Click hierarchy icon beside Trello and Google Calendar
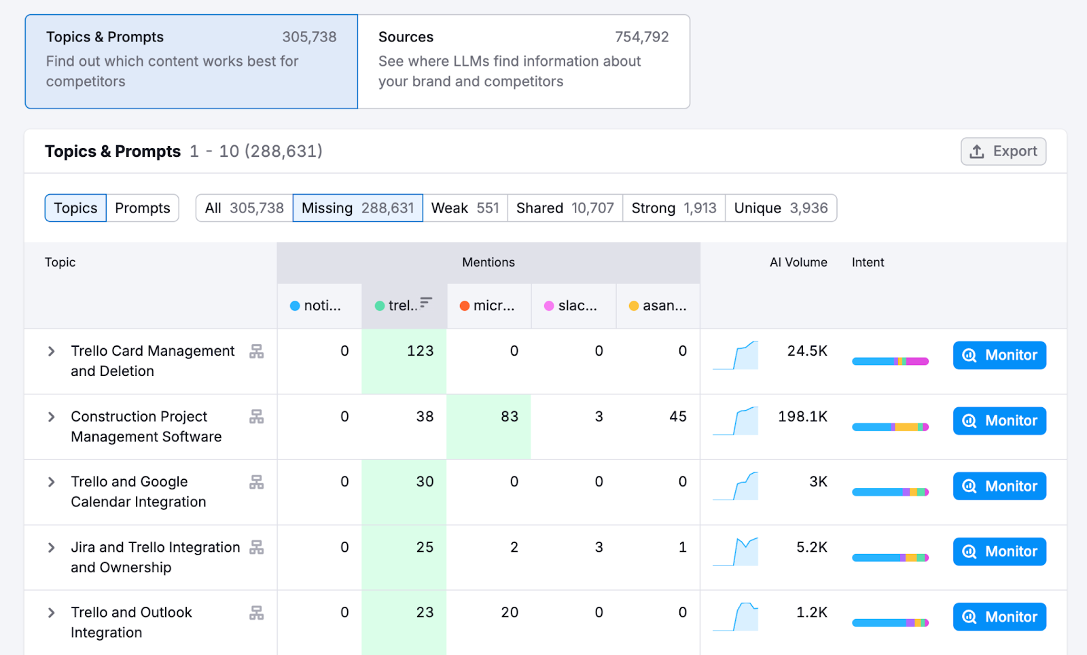 (256, 482)
